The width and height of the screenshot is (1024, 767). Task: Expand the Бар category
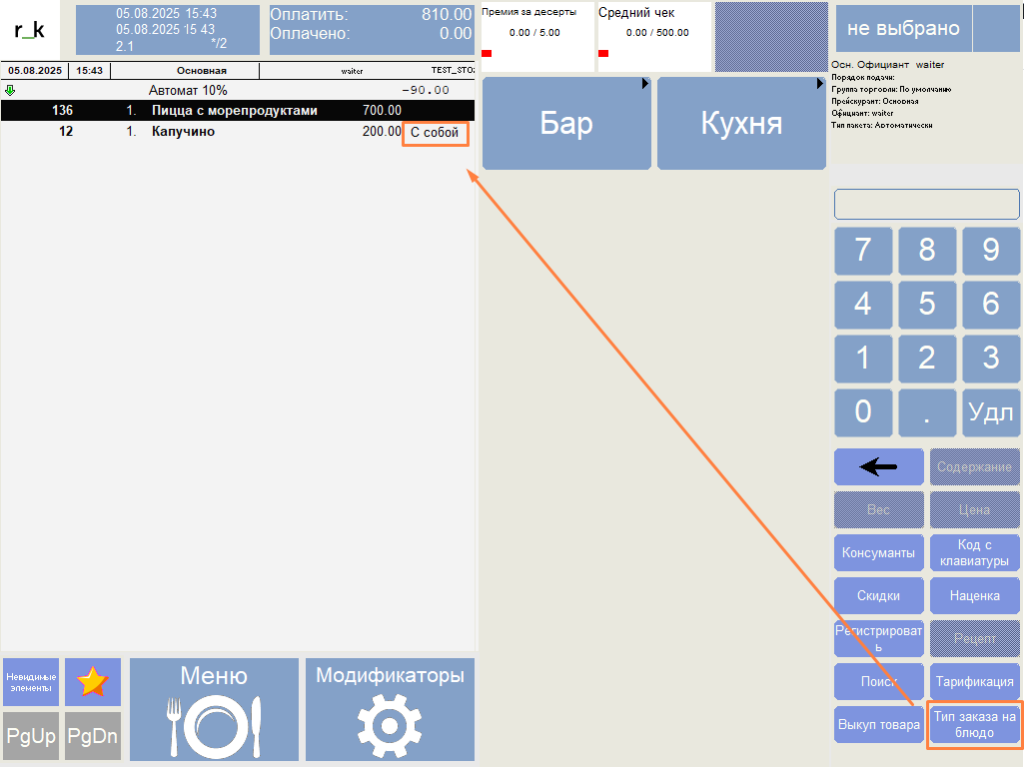pos(566,124)
